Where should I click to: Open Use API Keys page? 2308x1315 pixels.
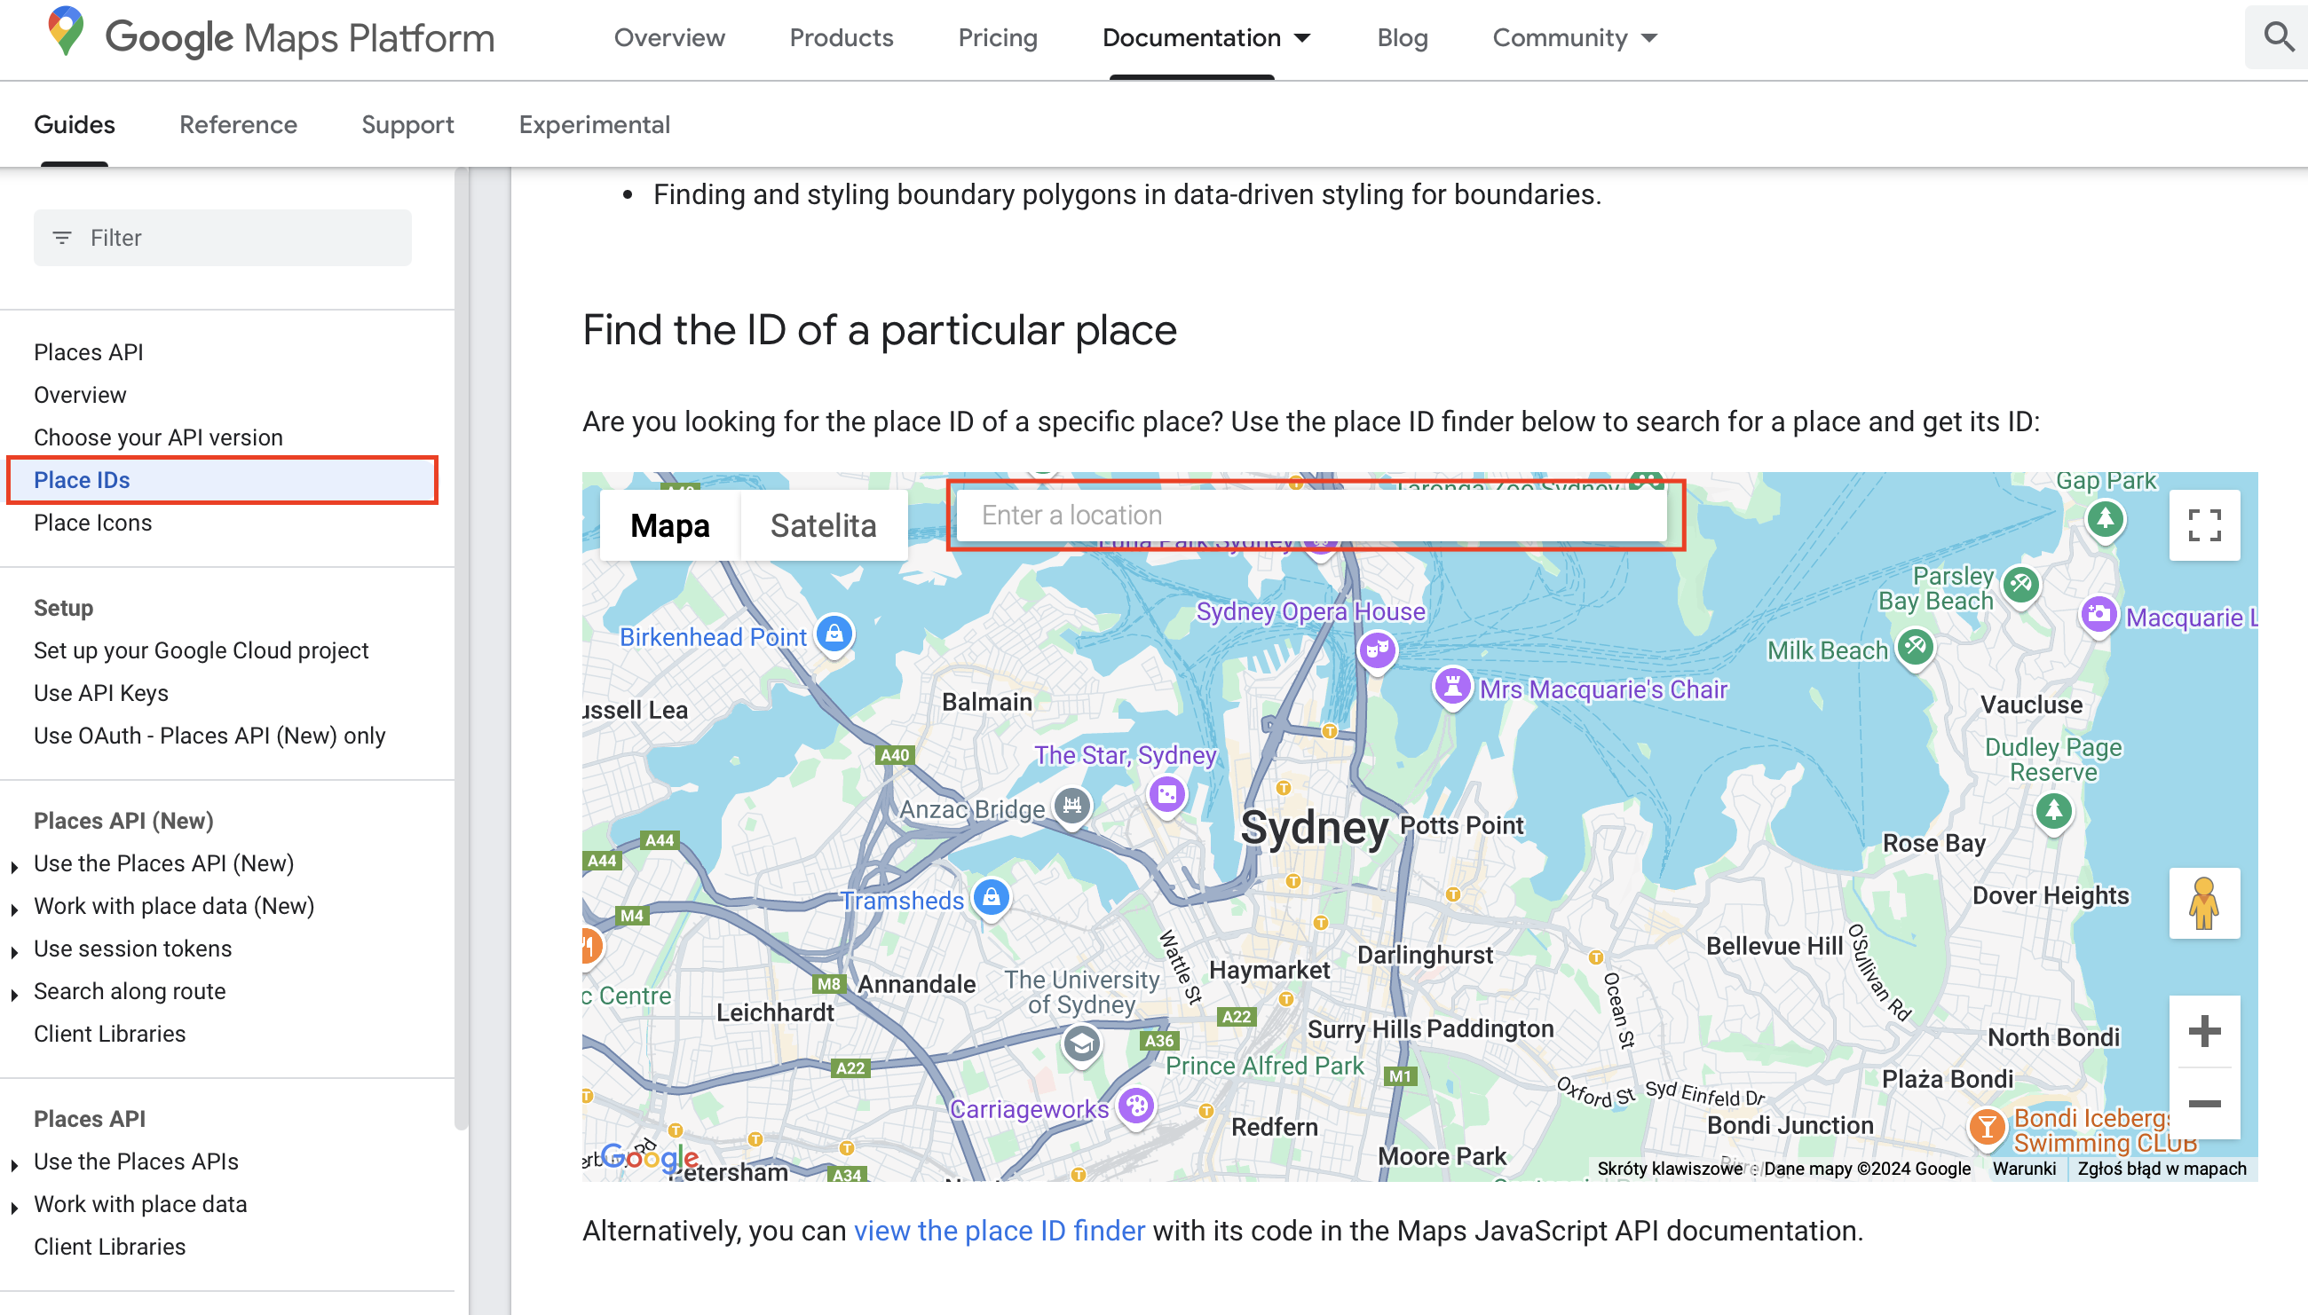coord(101,694)
